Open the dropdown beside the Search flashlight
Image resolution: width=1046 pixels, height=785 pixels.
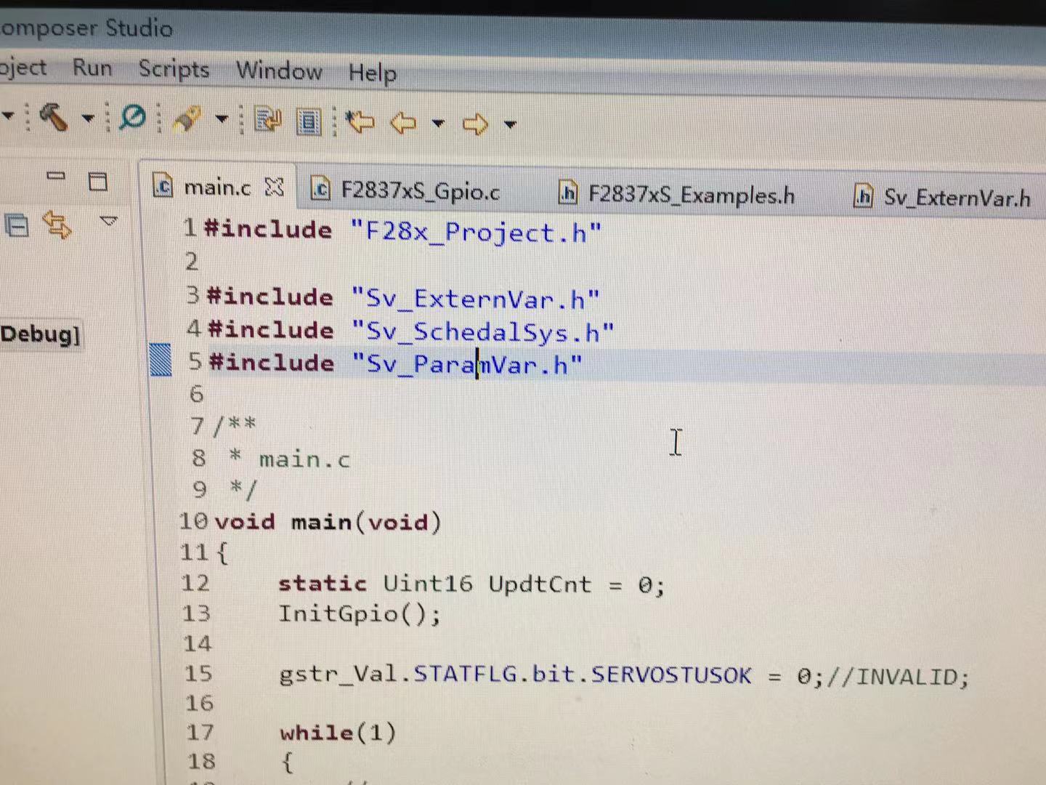coord(222,119)
